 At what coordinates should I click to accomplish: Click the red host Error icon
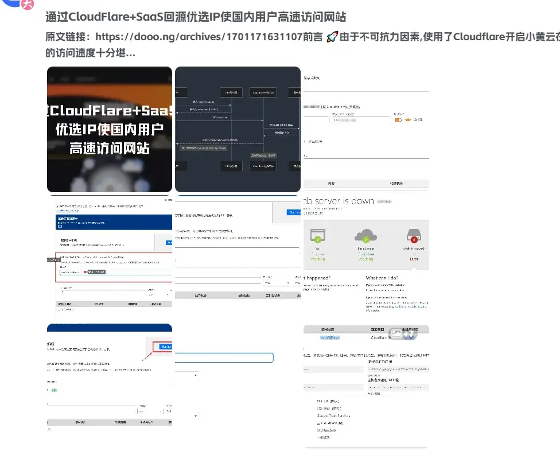coord(414,236)
